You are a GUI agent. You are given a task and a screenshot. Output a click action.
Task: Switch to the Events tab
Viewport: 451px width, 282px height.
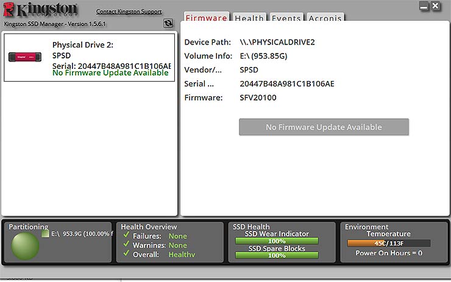tap(286, 18)
